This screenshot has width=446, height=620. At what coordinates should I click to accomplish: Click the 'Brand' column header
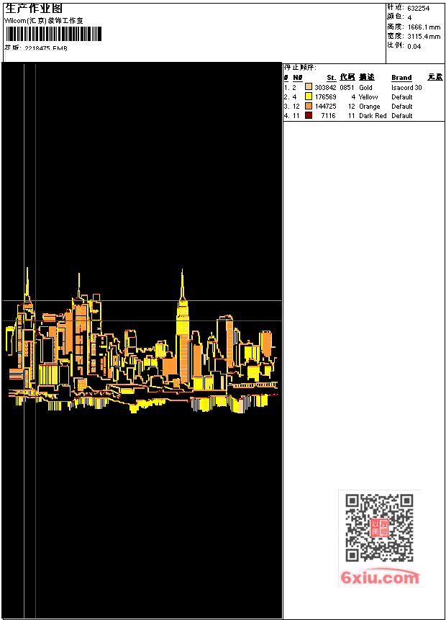401,78
